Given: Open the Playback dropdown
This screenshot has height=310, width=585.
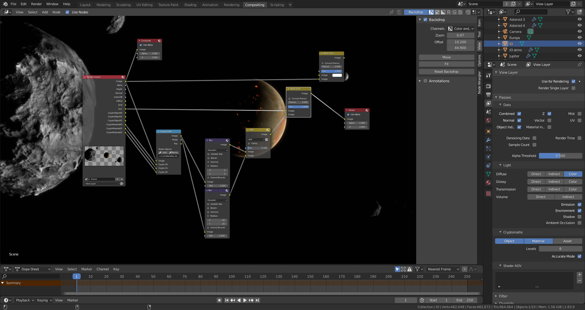Looking at the screenshot, I should (25, 300).
